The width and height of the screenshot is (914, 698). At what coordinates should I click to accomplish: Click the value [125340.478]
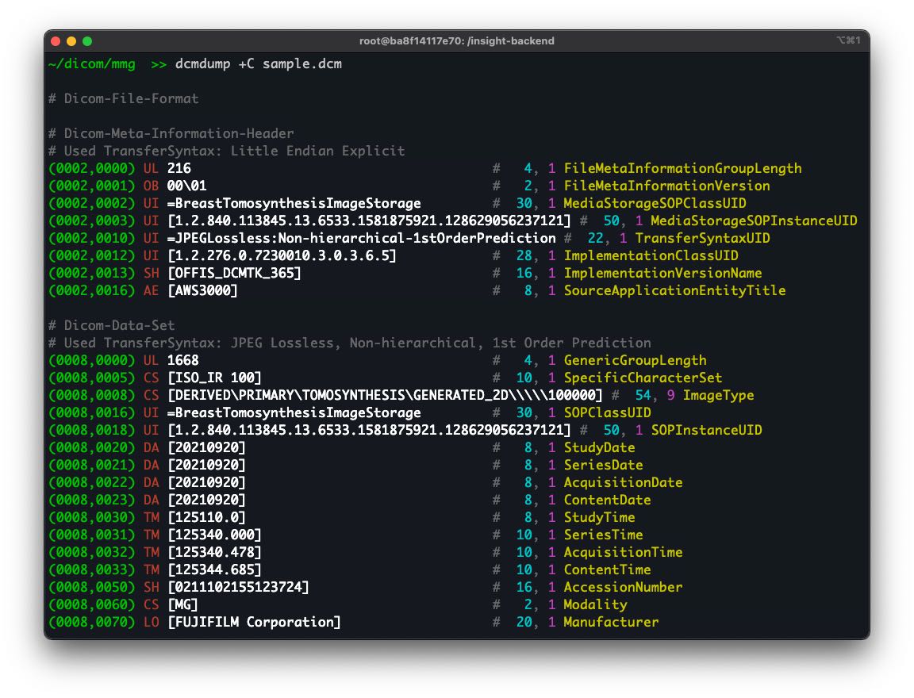pyautogui.click(x=214, y=553)
